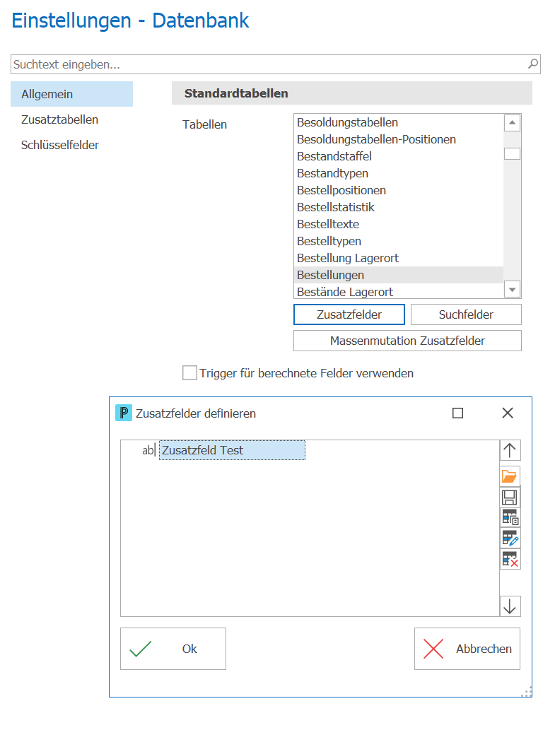Enable Trigger für berechnete Felder verwenden
This screenshot has width=555, height=730.
[x=189, y=373]
